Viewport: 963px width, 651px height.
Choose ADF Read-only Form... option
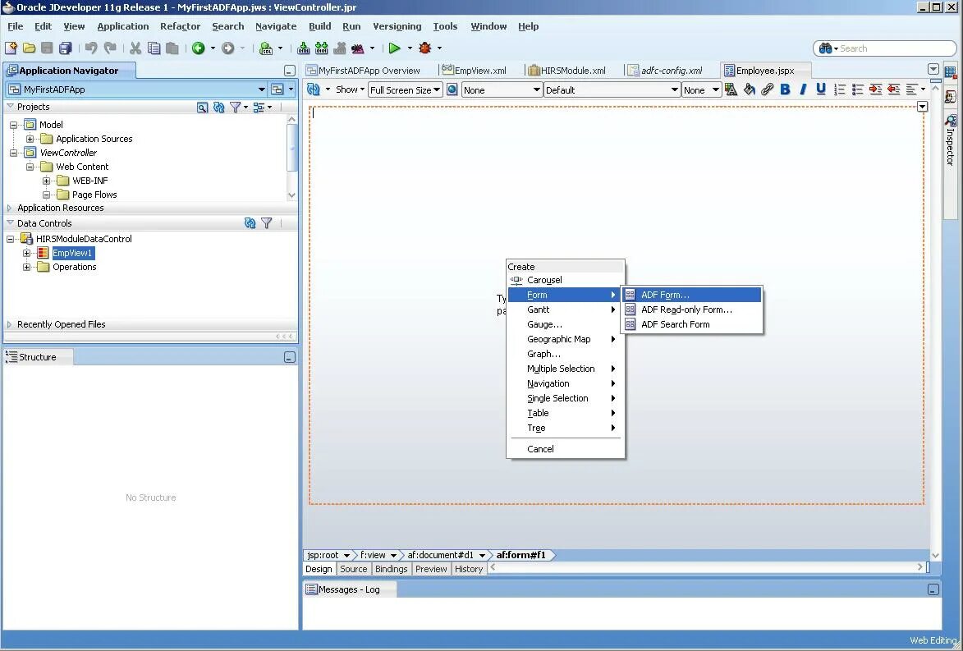pos(692,309)
